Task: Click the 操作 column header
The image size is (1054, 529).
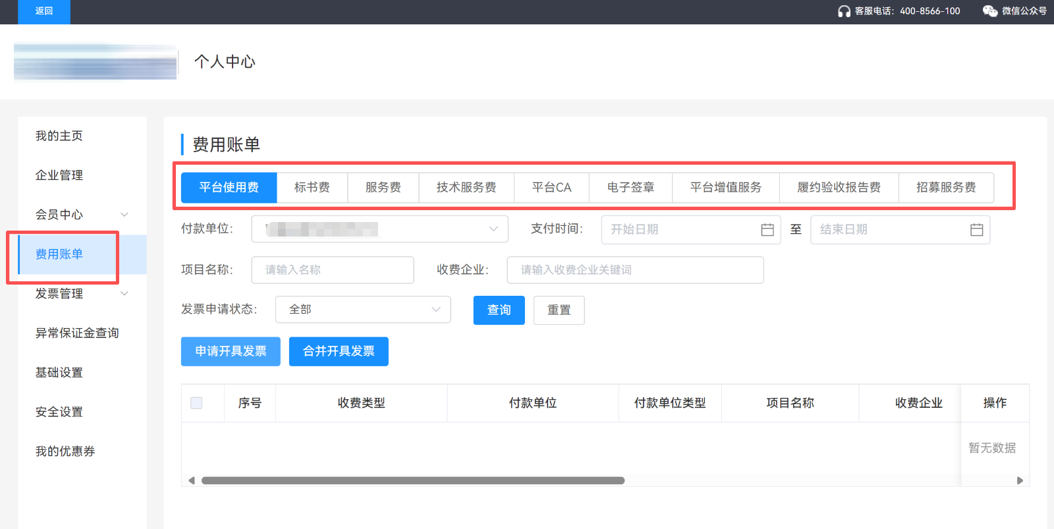Action: pyautogui.click(x=995, y=403)
